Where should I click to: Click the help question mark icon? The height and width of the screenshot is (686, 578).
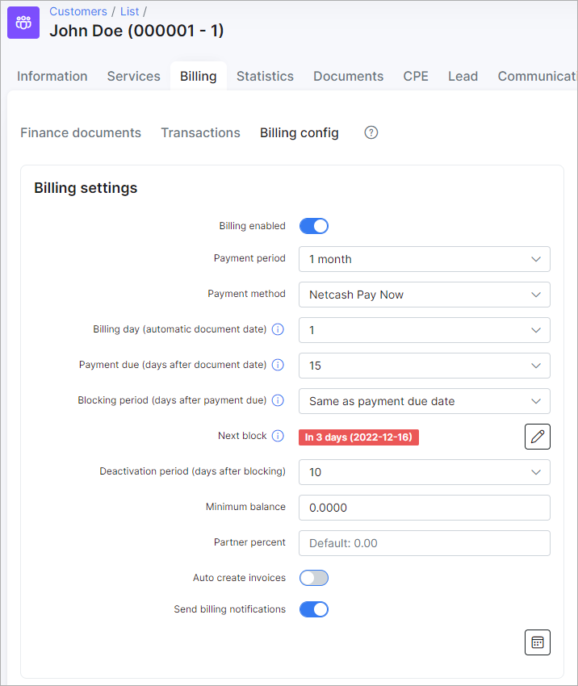[x=371, y=132]
